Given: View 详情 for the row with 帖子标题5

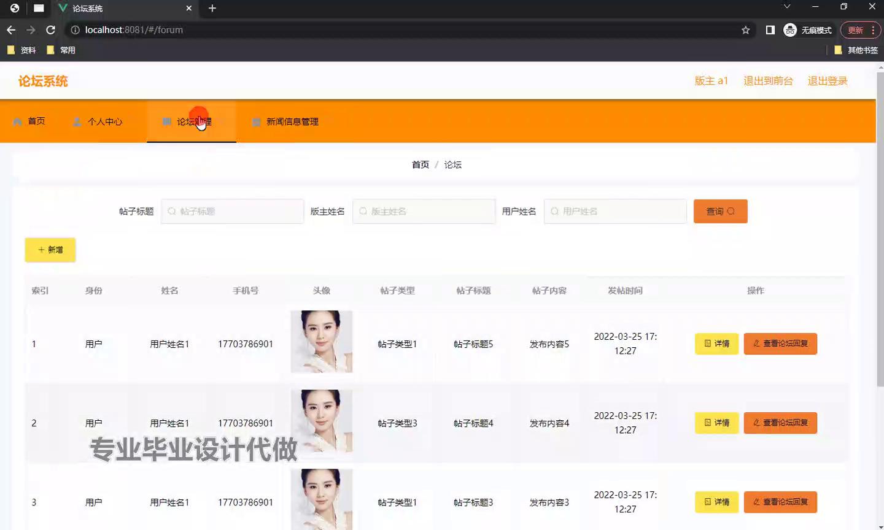Looking at the screenshot, I should (716, 344).
